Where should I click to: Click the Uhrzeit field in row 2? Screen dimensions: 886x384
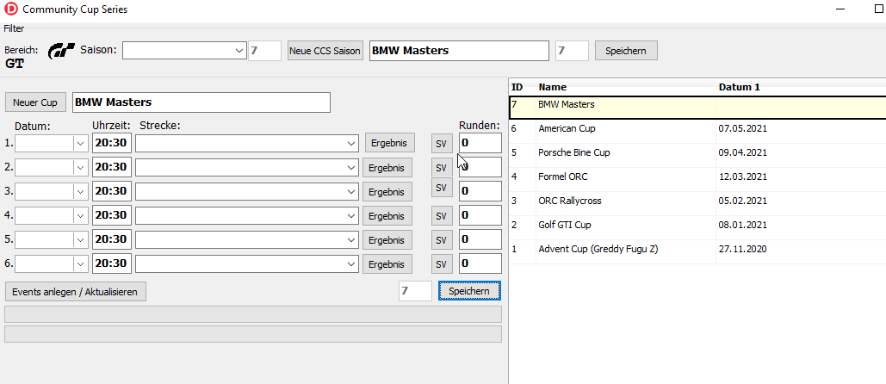pyautogui.click(x=112, y=167)
